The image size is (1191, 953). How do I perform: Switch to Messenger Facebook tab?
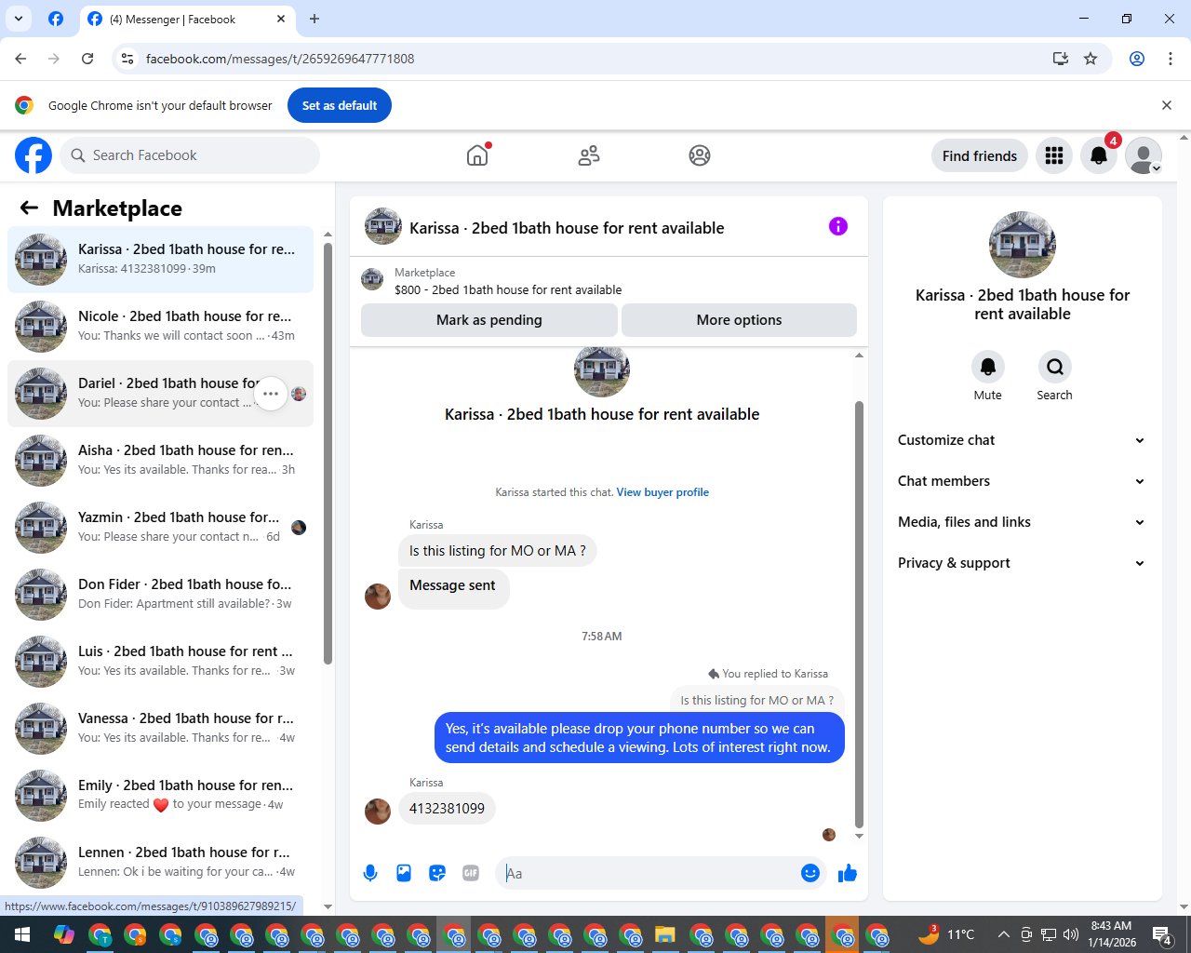pos(186,19)
